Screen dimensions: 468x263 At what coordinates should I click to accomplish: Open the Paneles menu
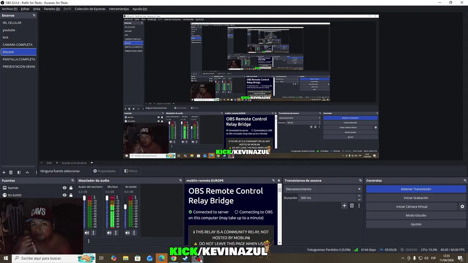click(52, 9)
